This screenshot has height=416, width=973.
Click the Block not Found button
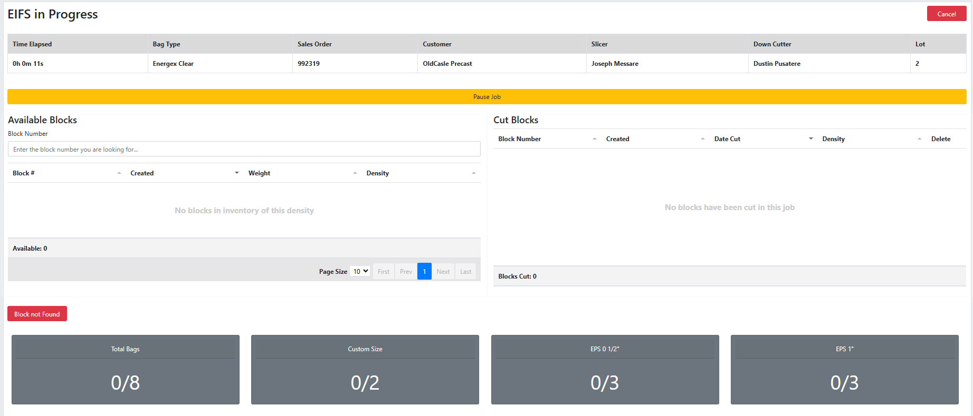(37, 314)
